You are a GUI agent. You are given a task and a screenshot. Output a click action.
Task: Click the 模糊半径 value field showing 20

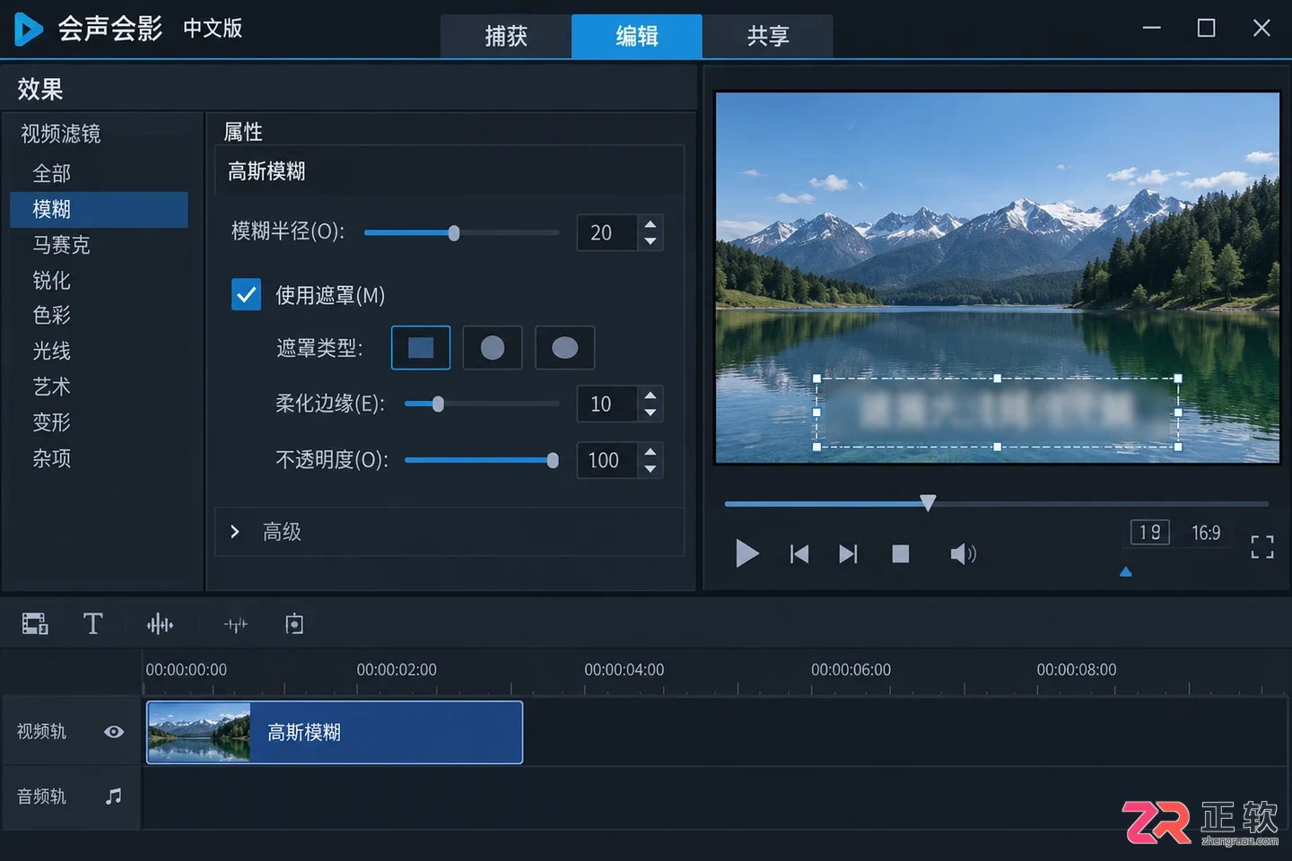pyautogui.click(x=607, y=233)
